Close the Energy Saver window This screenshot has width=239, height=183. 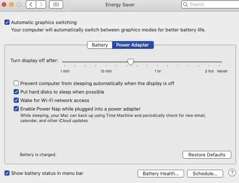point(4,4)
